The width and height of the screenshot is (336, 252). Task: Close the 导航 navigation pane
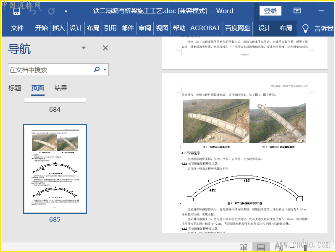(105, 48)
